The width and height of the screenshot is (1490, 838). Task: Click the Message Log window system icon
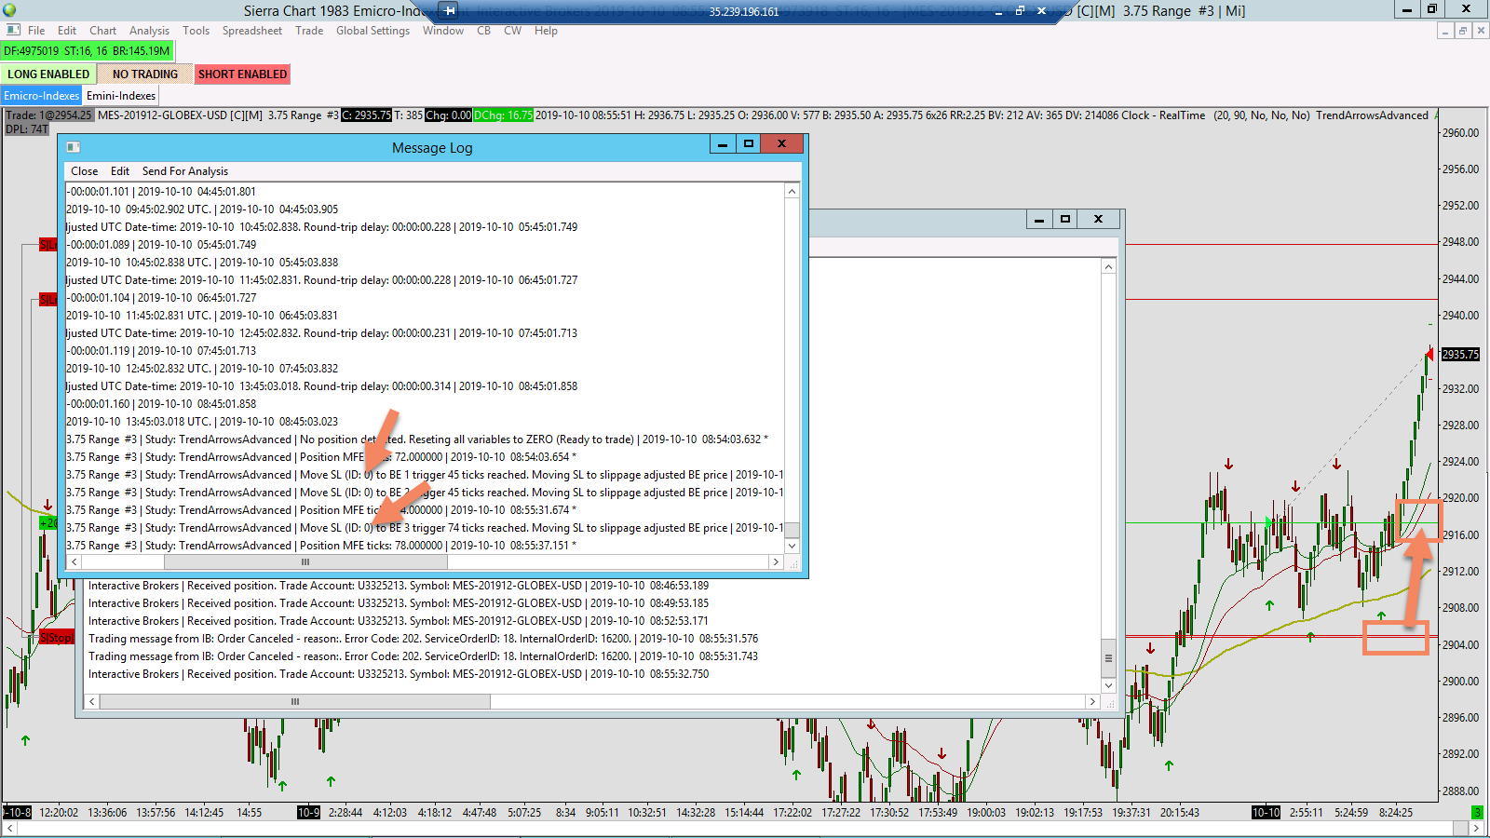[74, 147]
